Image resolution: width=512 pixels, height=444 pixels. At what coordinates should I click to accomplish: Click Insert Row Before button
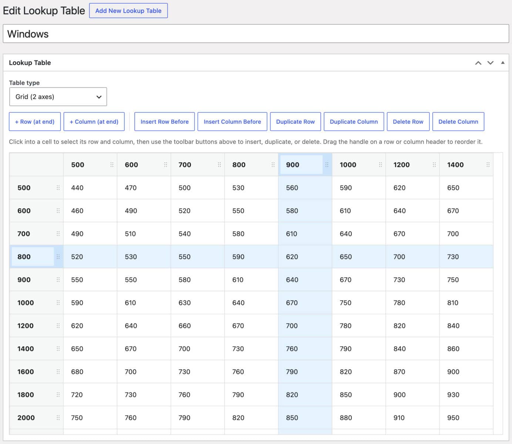[x=165, y=122]
